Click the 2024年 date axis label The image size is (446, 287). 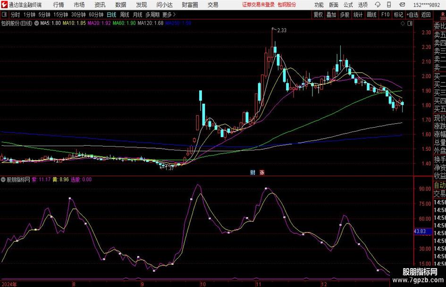point(9,284)
